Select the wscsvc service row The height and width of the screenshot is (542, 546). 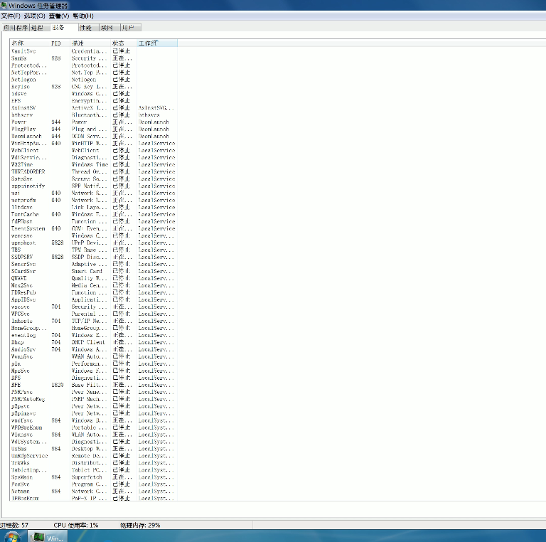94,307
